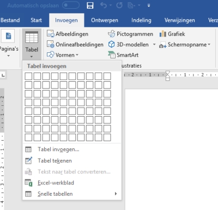This screenshot has width=218, height=210.
Task: Click the Excel-werkblad spreadsheet icon
Action: (28, 183)
